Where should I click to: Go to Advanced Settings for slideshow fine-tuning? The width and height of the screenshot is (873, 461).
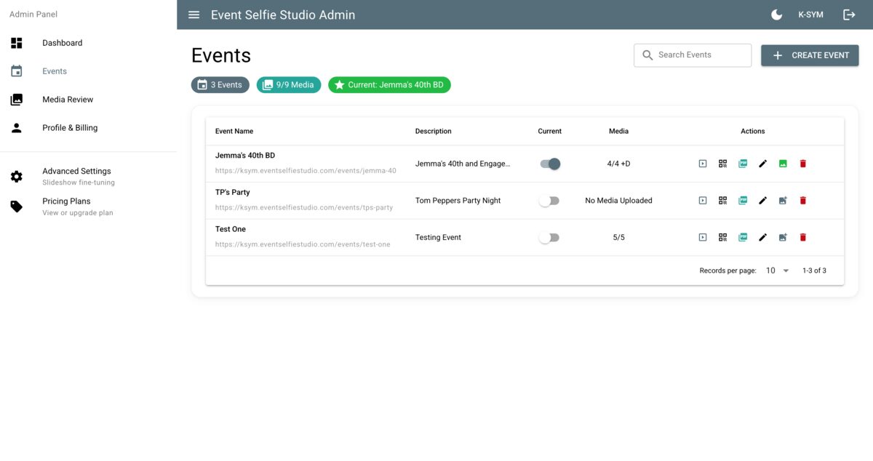click(x=76, y=175)
